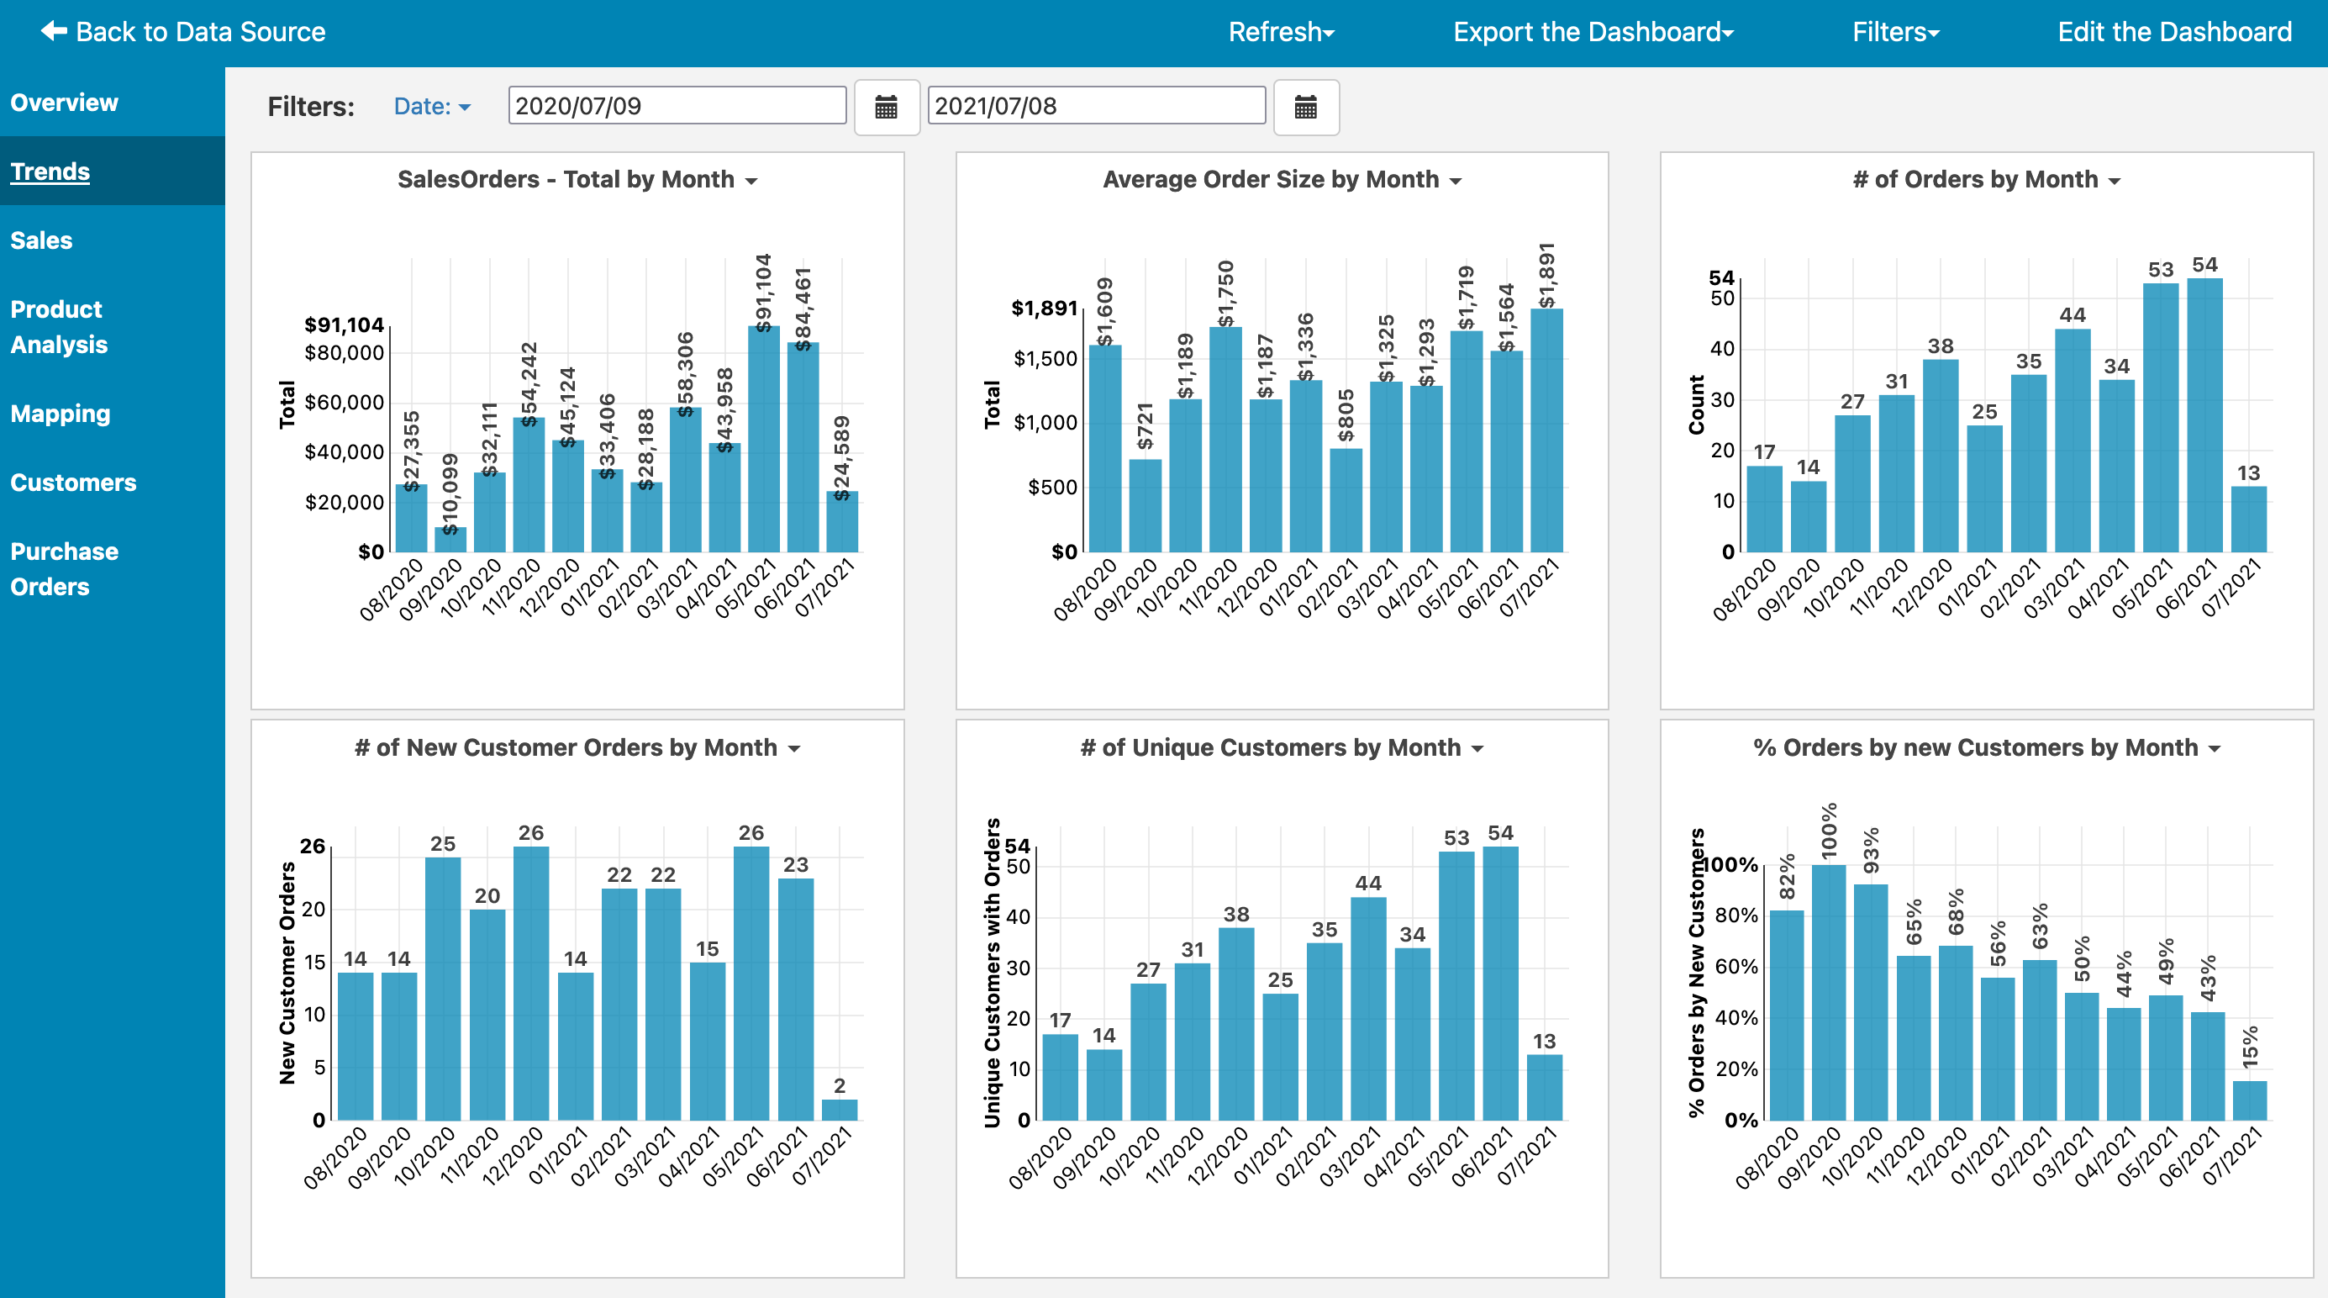2328x1298 pixels.
Task: Open the Product Analysis page
Action: pyautogui.click(x=59, y=326)
